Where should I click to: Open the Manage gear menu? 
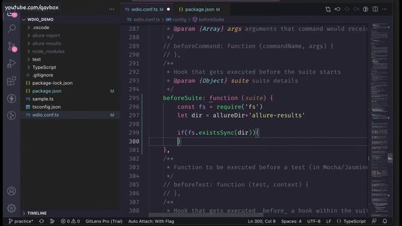click(x=11, y=208)
